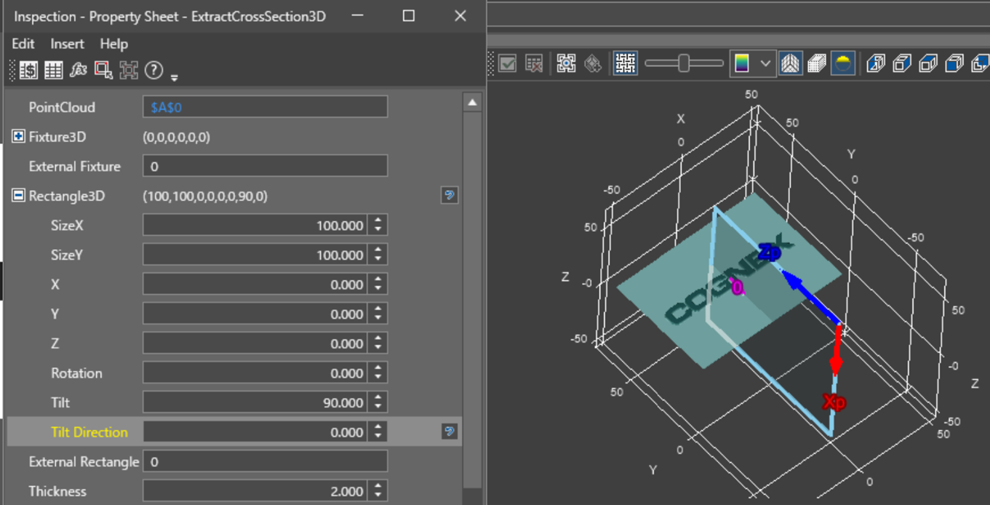Click the solid box with grid icon
The height and width of the screenshot is (505, 990).
click(817, 63)
